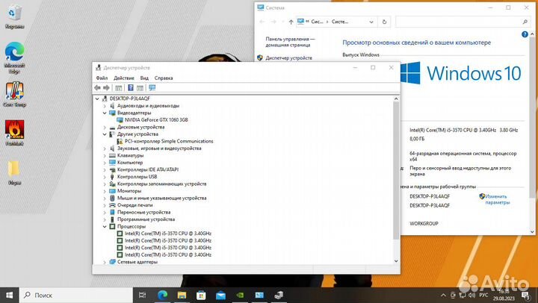Expand Контроллеры запоминающих устройств node
Image resolution: width=538 pixels, height=303 pixels.
click(x=105, y=184)
